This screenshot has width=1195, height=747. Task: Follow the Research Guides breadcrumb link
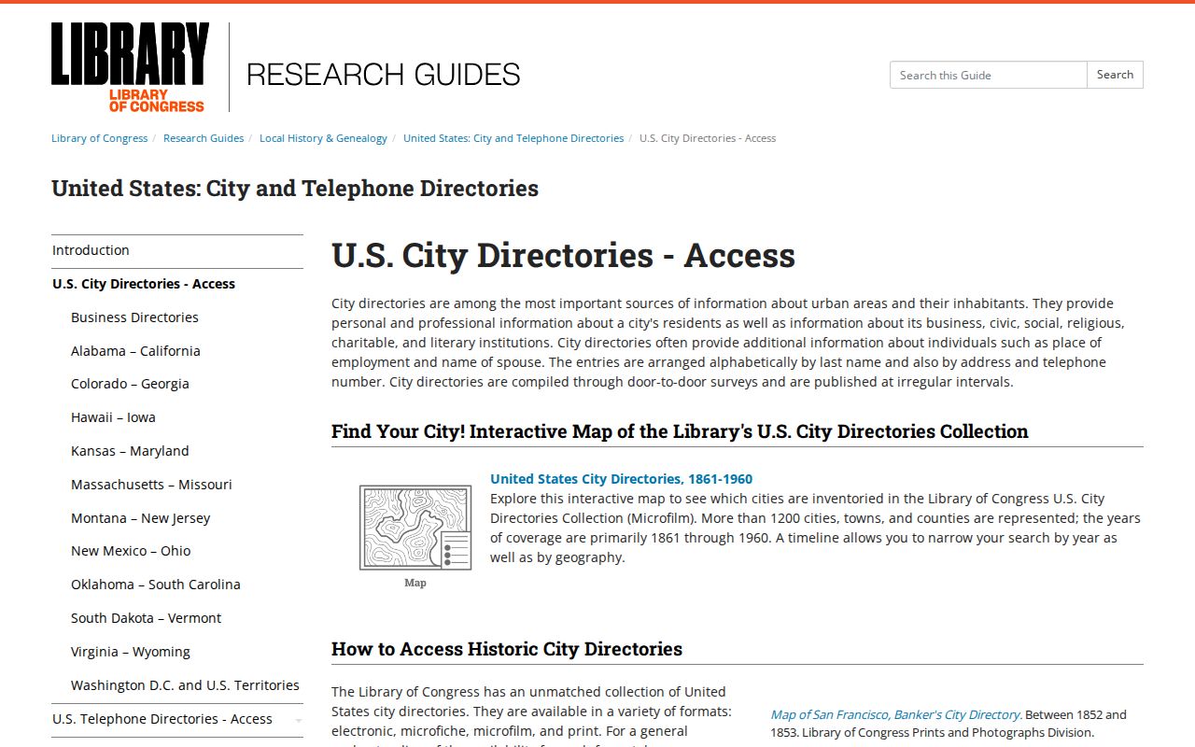click(x=204, y=138)
